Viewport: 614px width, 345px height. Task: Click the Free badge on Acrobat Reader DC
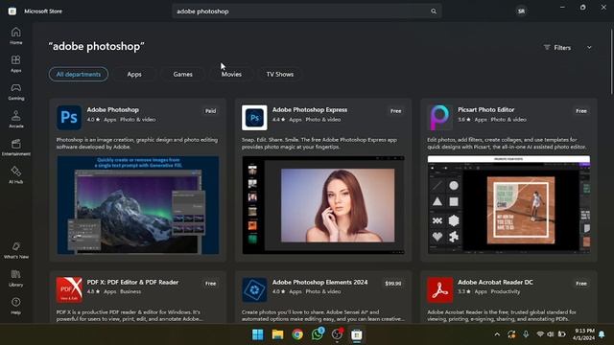pyautogui.click(x=581, y=284)
